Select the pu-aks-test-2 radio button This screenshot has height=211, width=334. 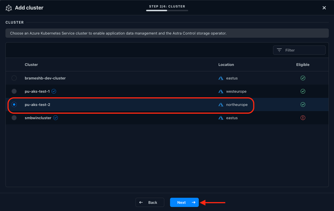pos(14,104)
